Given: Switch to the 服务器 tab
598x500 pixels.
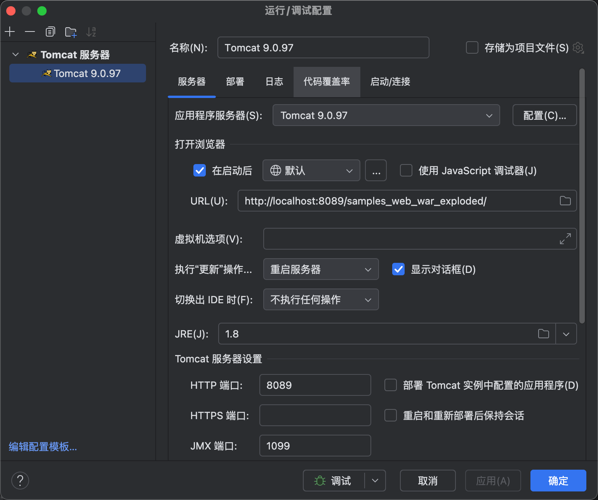Looking at the screenshot, I should (192, 82).
